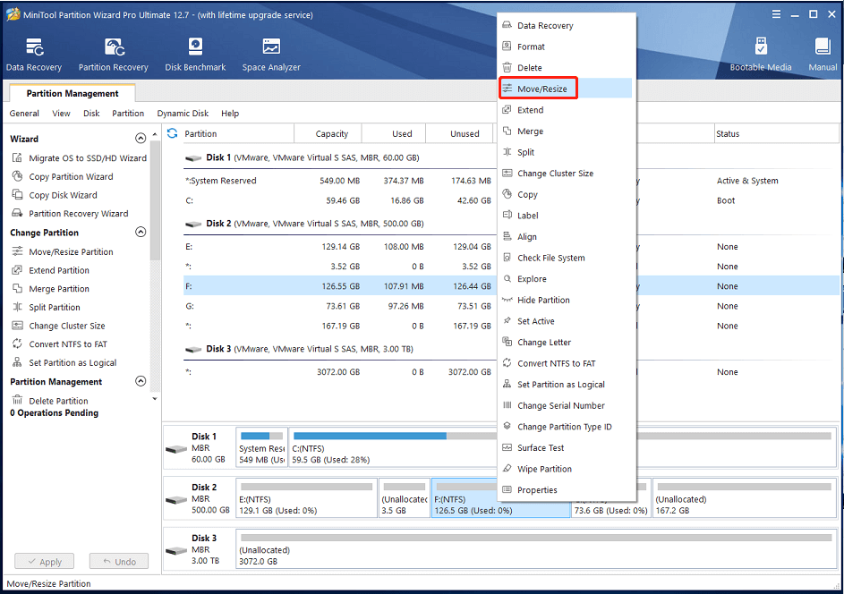Select Delete in the context menu
The height and width of the screenshot is (594, 844).
click(566, 68)
